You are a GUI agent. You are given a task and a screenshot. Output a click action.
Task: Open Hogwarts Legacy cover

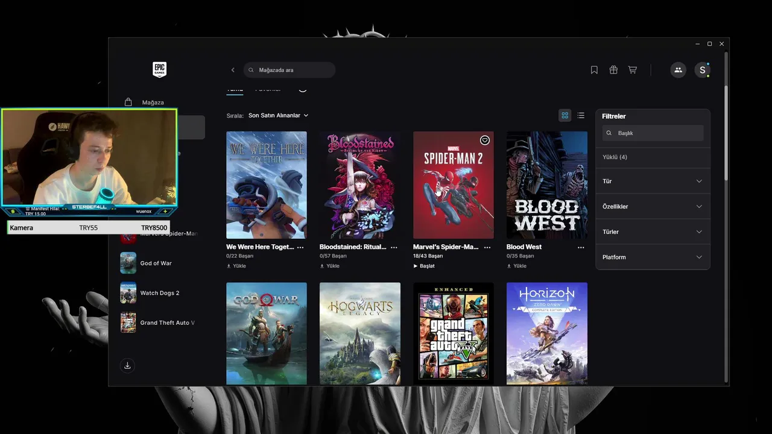[x=360, y=333]
